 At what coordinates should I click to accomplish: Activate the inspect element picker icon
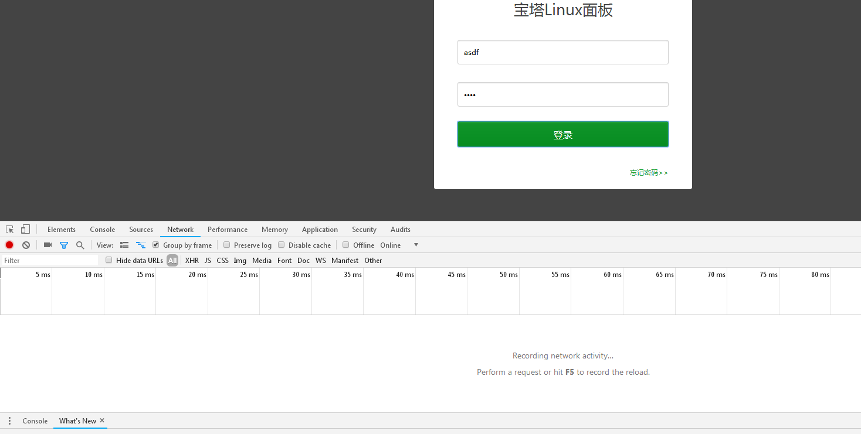[x=10, y=230]
